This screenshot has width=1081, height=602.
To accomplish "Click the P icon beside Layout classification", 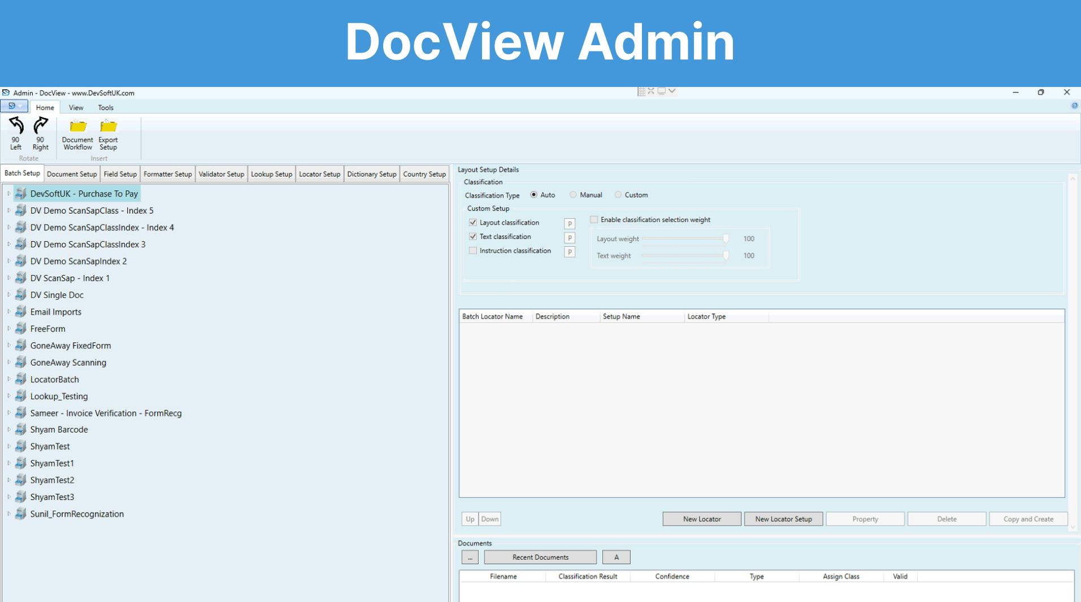I will (569, 223).
